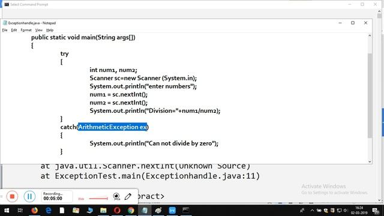Open the blue computer icon in taskbar
Image resolution: width=384 pixels, height=216 pixels.
click(x=89, y=211)
